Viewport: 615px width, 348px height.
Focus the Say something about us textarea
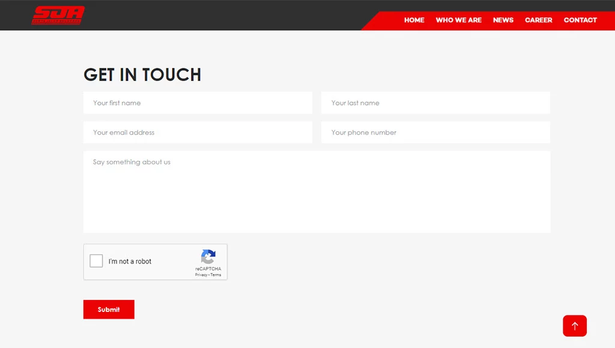pyautogui.click(x=317, y=191)
